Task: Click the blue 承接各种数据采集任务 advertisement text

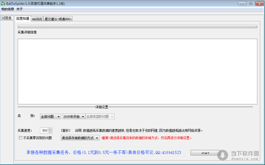Action: (x=104, y=153)
